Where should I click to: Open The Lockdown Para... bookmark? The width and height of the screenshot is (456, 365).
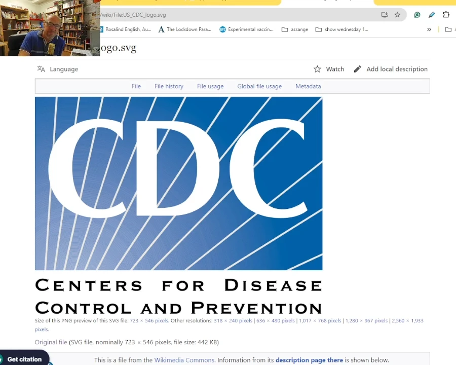coord(184,29)
